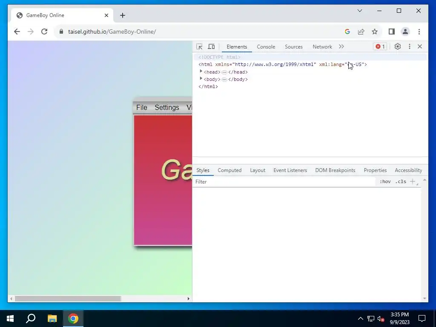This screenshot has height=327, width=436.
Task: Bookmark this page with star icon
Action: click(x=375, y=32)
